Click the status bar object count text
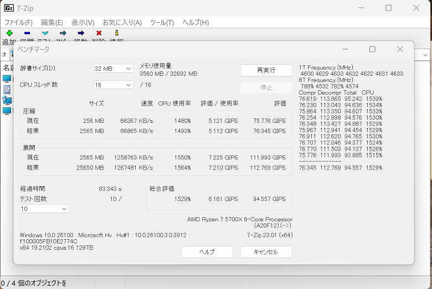 tap(33, 283)
